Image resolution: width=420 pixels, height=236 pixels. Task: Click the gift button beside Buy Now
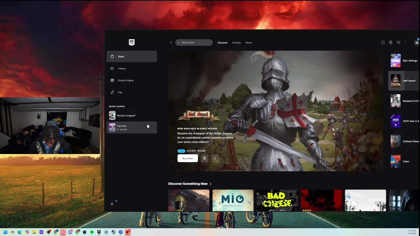204,158
